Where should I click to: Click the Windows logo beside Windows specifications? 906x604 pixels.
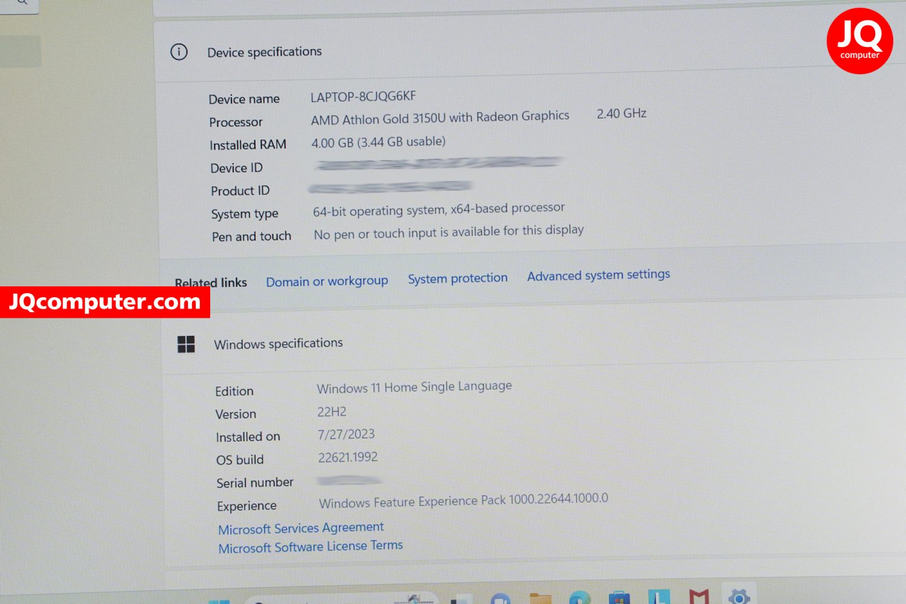click(186, 344)
